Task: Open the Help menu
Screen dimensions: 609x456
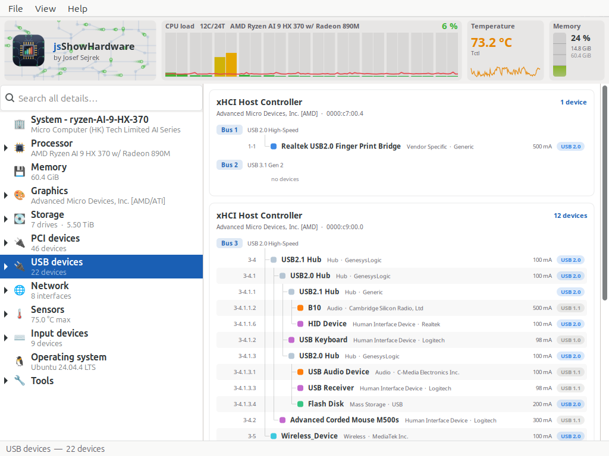Action: click(77, 8)
